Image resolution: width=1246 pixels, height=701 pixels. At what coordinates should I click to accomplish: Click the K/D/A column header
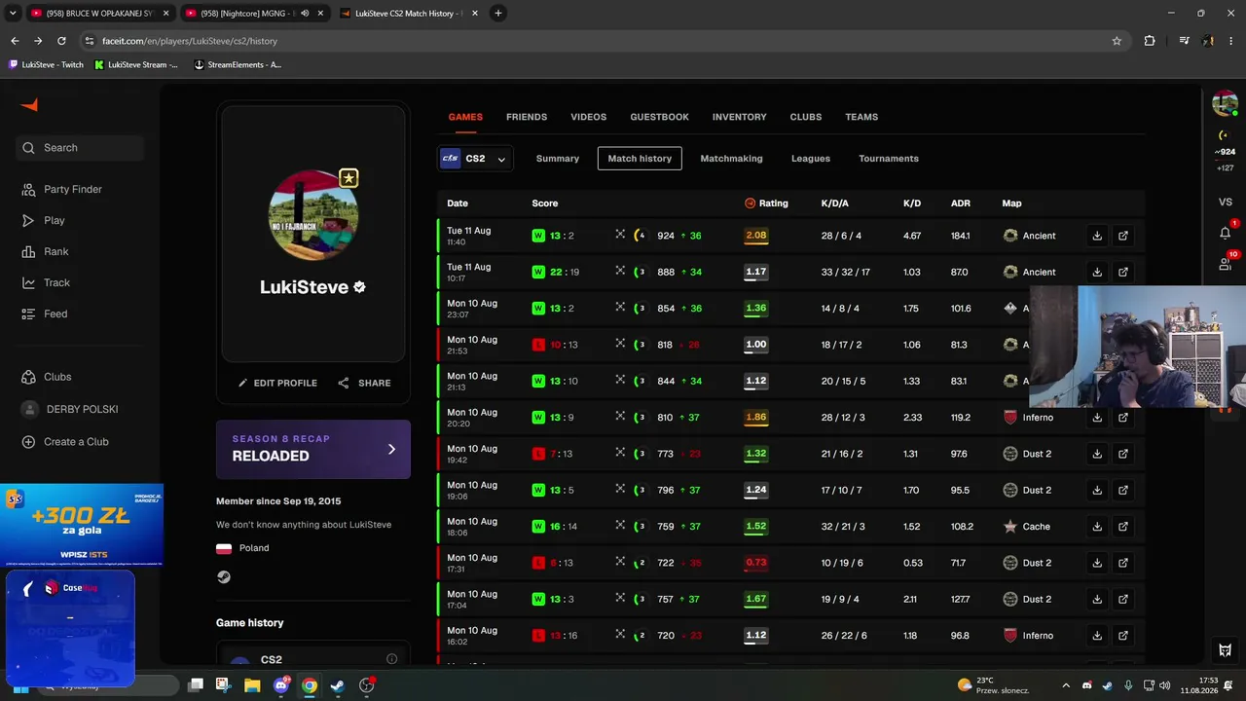tap(835, 203)
